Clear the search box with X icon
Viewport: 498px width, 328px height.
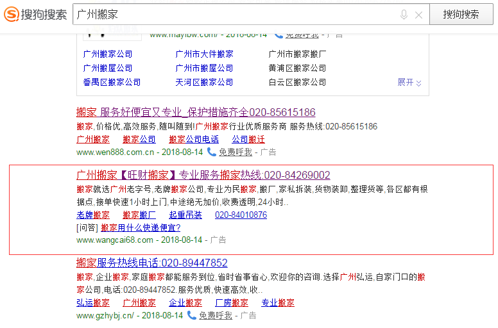click(x=418, y=15)
